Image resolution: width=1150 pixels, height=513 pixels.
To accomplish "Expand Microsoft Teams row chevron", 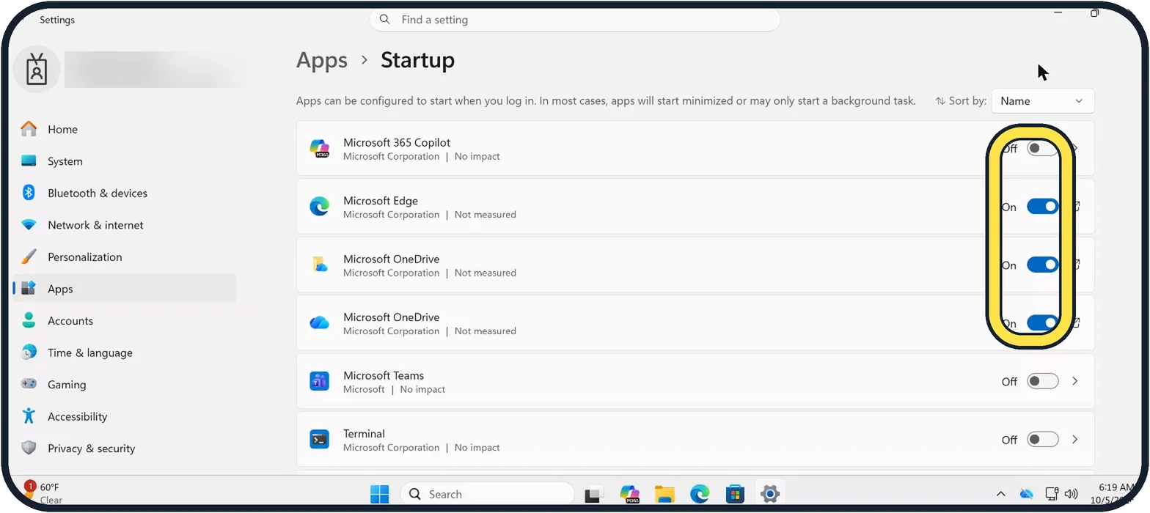I will pyautogui.click(x=1075, y=381).
